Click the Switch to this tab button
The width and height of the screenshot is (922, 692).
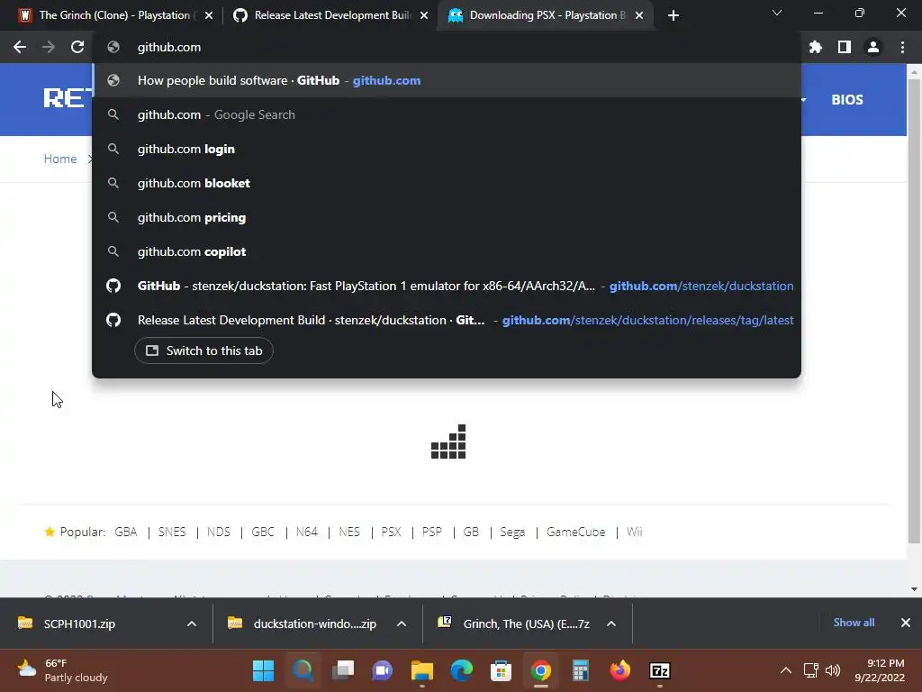pyautogui.click(x=203, y=351)
